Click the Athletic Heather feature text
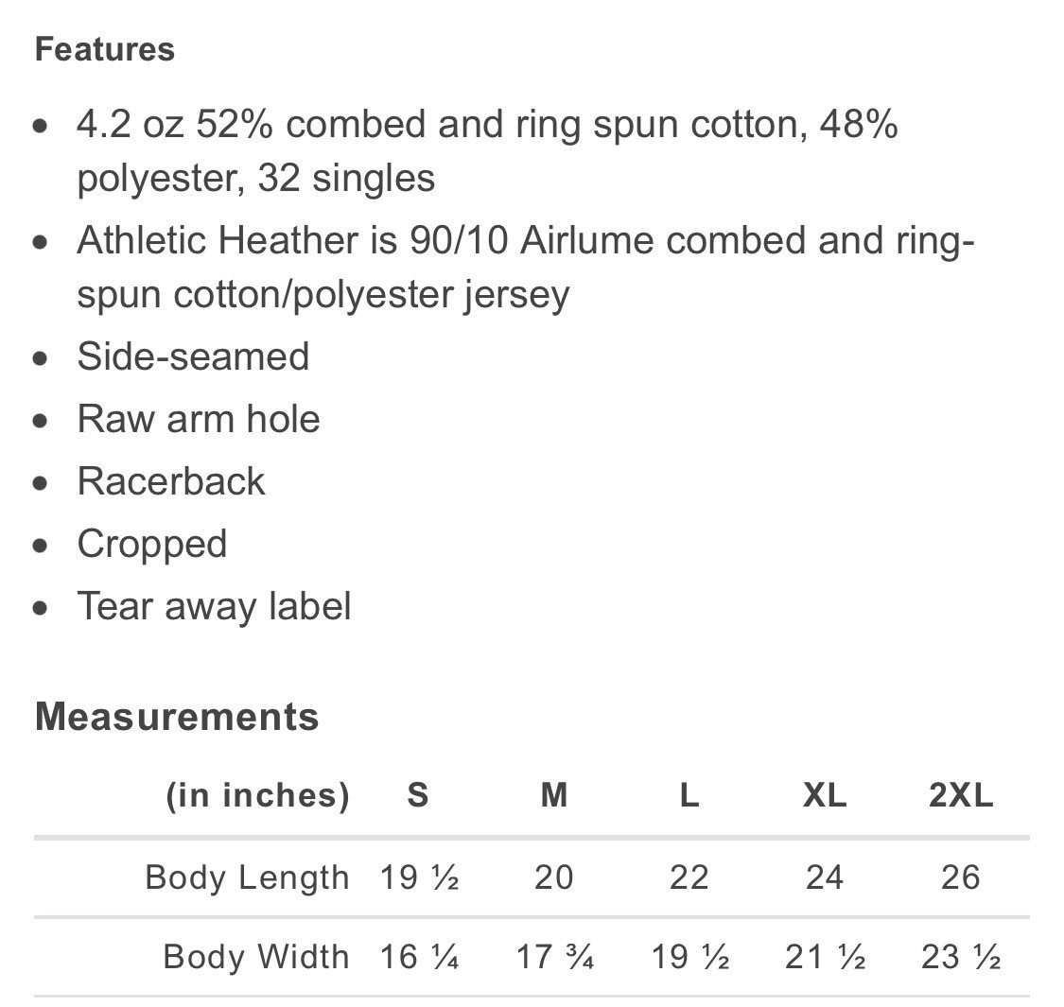 click(525, 268)
